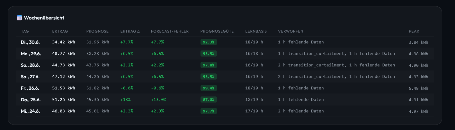Click the forecast value 43.76 kWh
This screenshot has width=455, height=130.
click(98, 65)
